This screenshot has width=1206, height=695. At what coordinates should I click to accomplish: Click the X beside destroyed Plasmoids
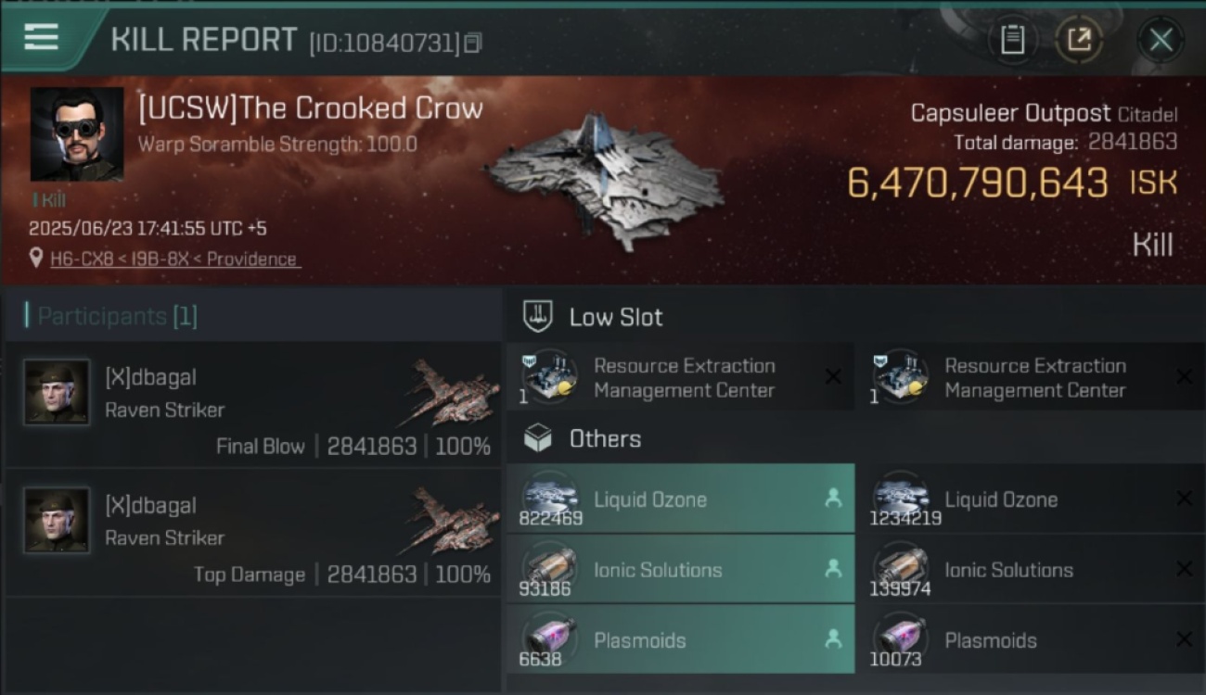1184,640
